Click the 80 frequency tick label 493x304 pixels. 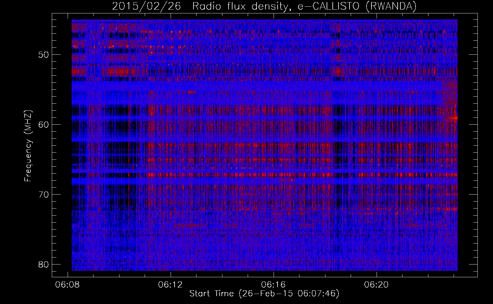pos(44,264)
